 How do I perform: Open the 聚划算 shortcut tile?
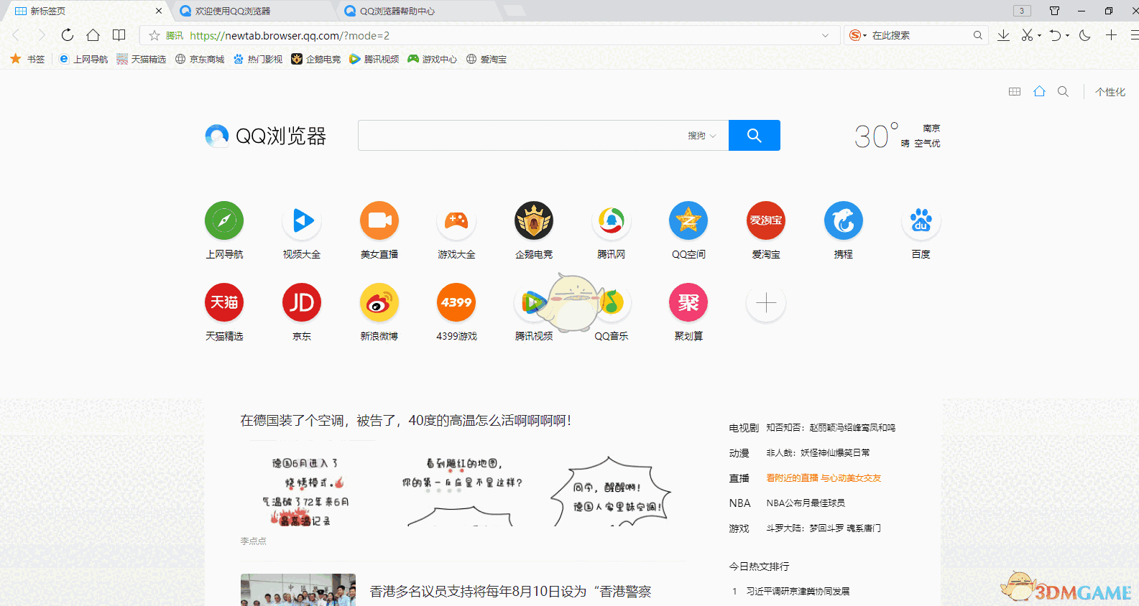(x=688, y=302)
